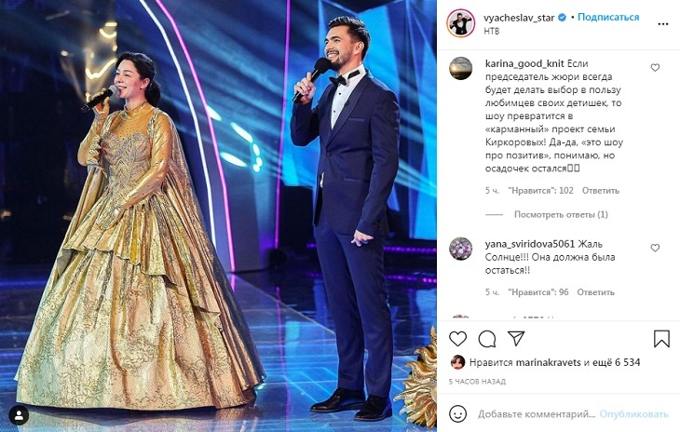Image resolution: width=680 pixels, height=432 pixels.
Task: Open karina_good_knit avatar thumbnail
Action: pos(460,68)
